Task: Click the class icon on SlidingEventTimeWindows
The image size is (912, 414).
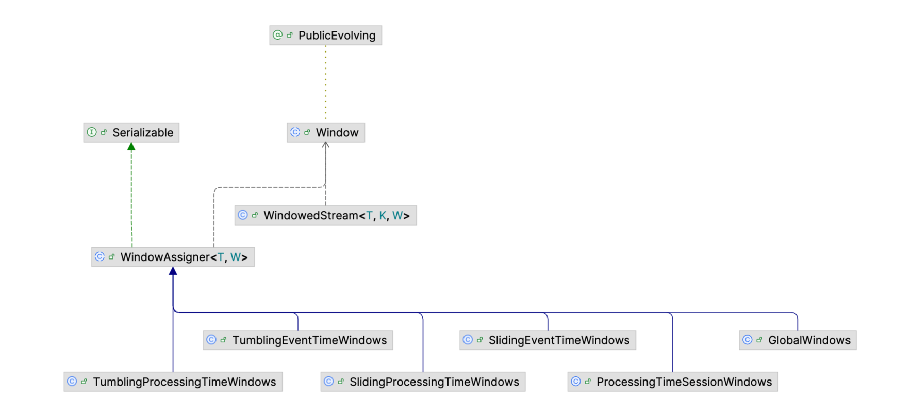Action: 468,340
